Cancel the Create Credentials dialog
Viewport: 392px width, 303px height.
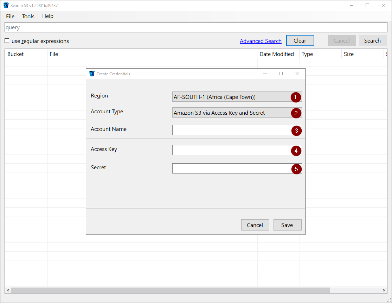pyautogui.click(x=255, y=225)
